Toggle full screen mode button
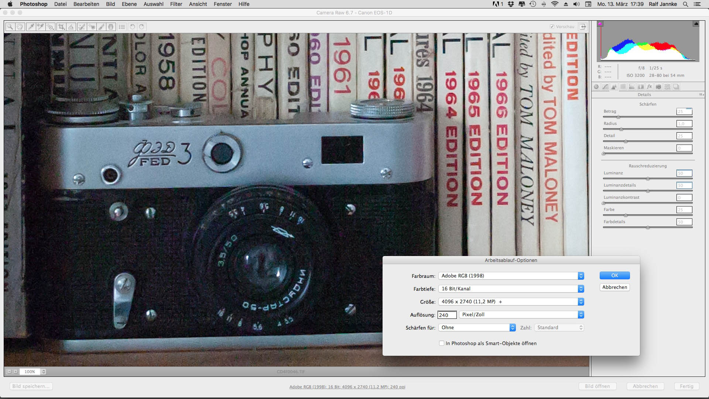 pyautogui.click(x=583, y=27)
